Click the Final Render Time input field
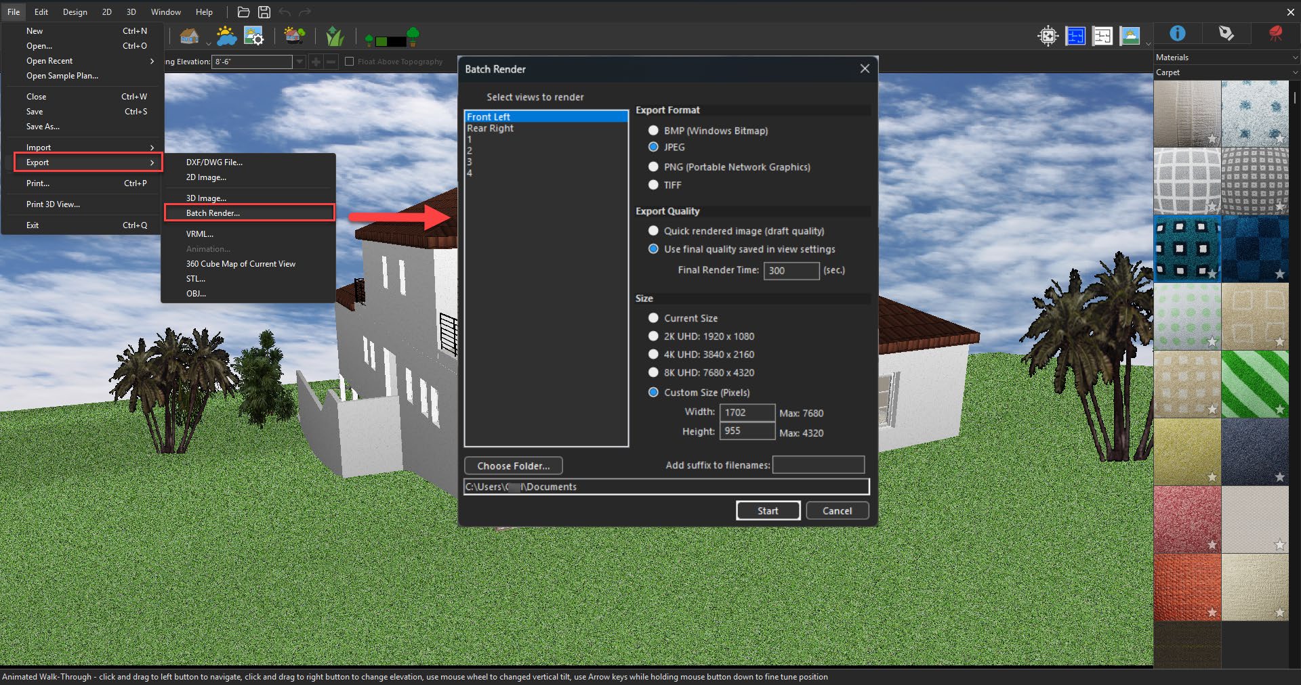The image size is (1301, 685). tap(791, 270)
